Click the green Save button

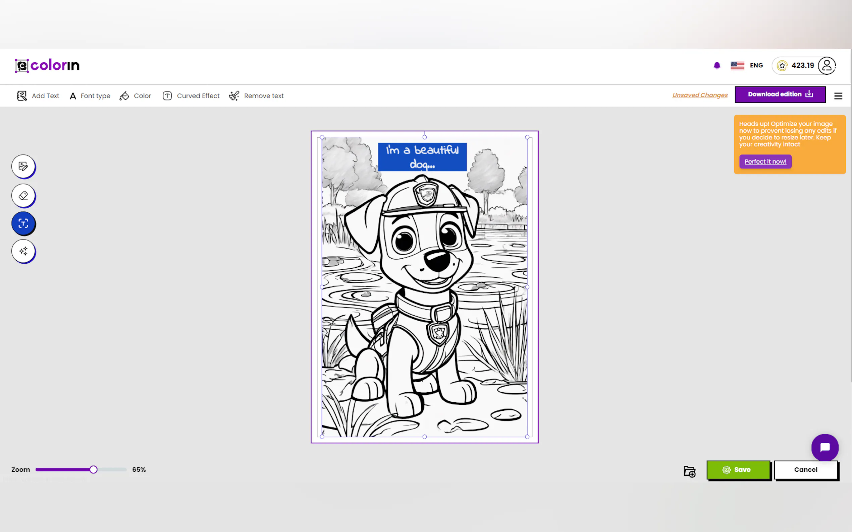(738, 470)
